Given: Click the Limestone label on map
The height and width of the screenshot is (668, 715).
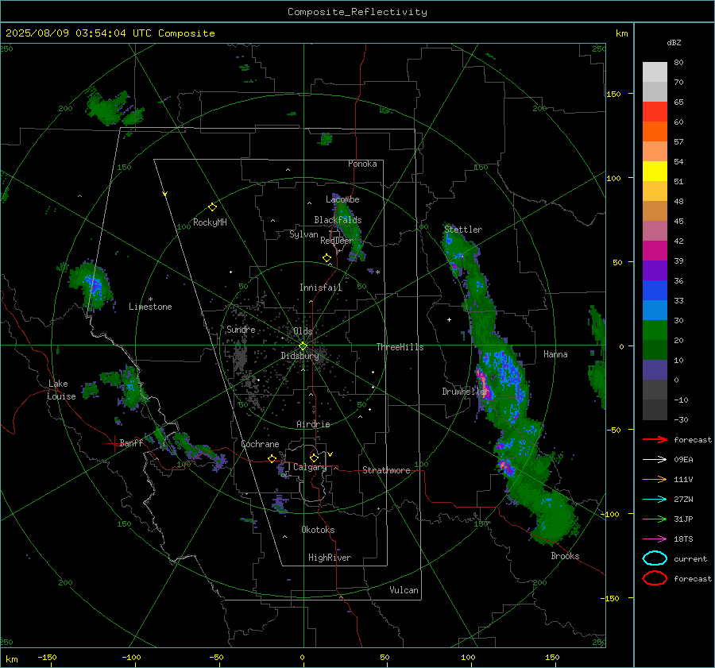Looking at the screenshot, I should [150, 307].
